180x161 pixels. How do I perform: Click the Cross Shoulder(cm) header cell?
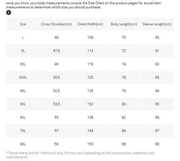click(56, 24)
